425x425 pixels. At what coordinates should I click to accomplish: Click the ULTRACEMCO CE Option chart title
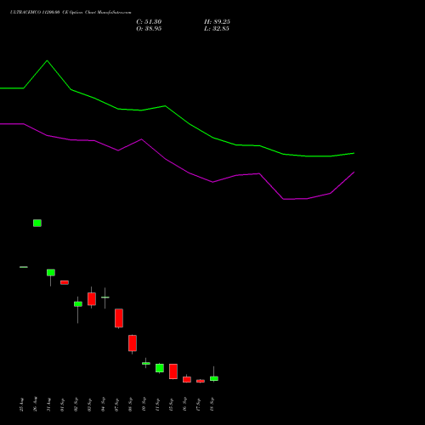(71, 13)
